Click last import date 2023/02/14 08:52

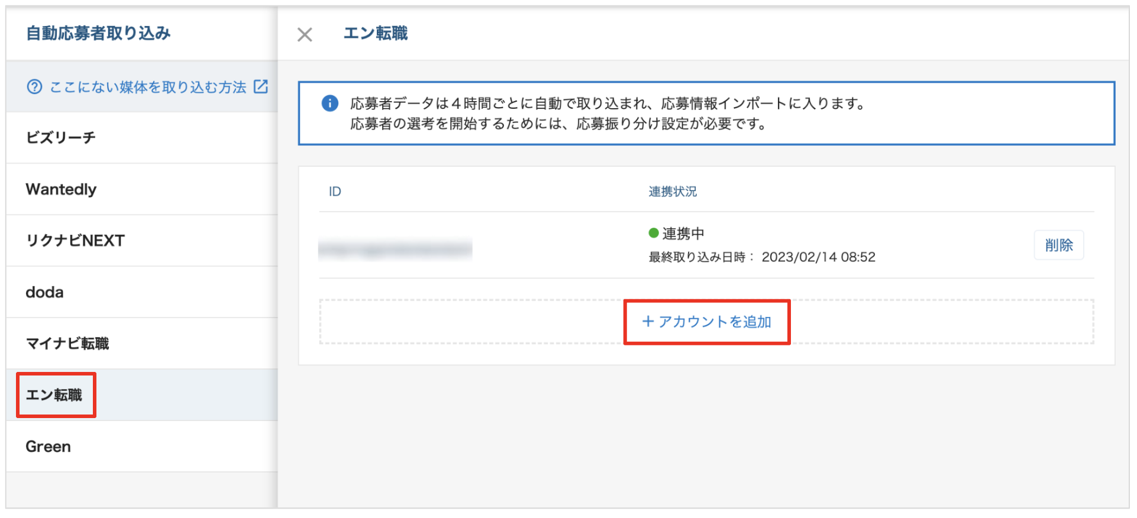point(818,257)
